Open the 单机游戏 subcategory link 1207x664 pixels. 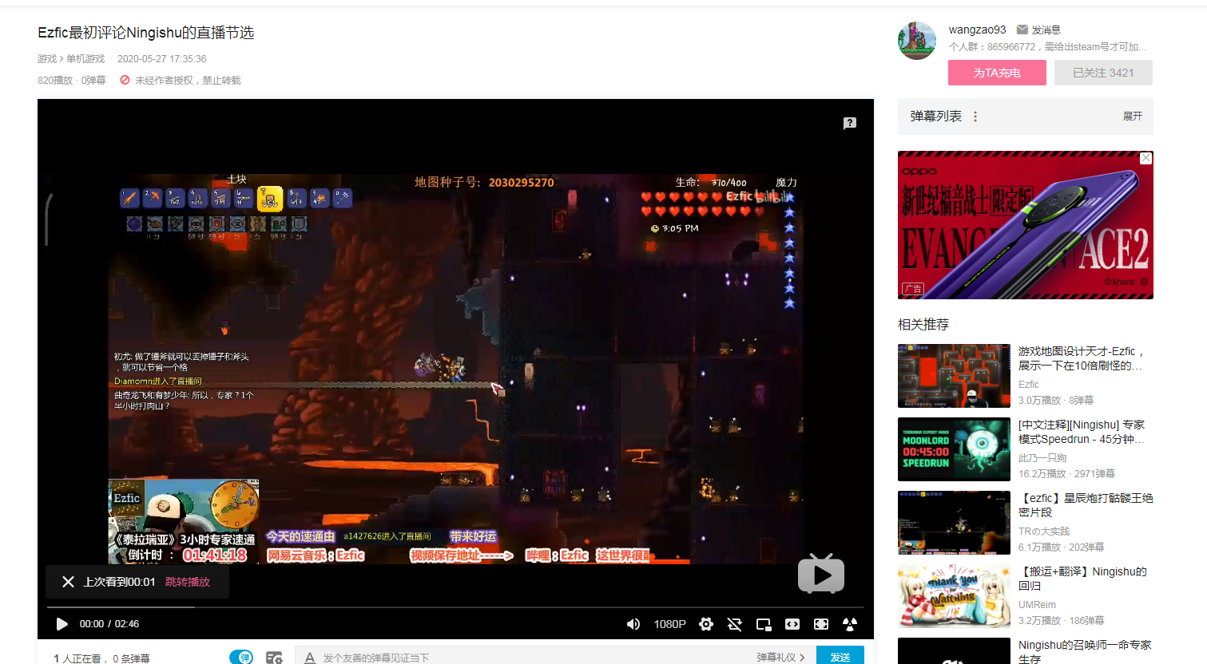85,59
